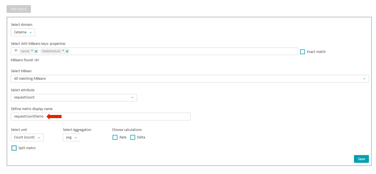Click the Save button
This screenshot has width=376, height=174.
click(x=361, y=159)
